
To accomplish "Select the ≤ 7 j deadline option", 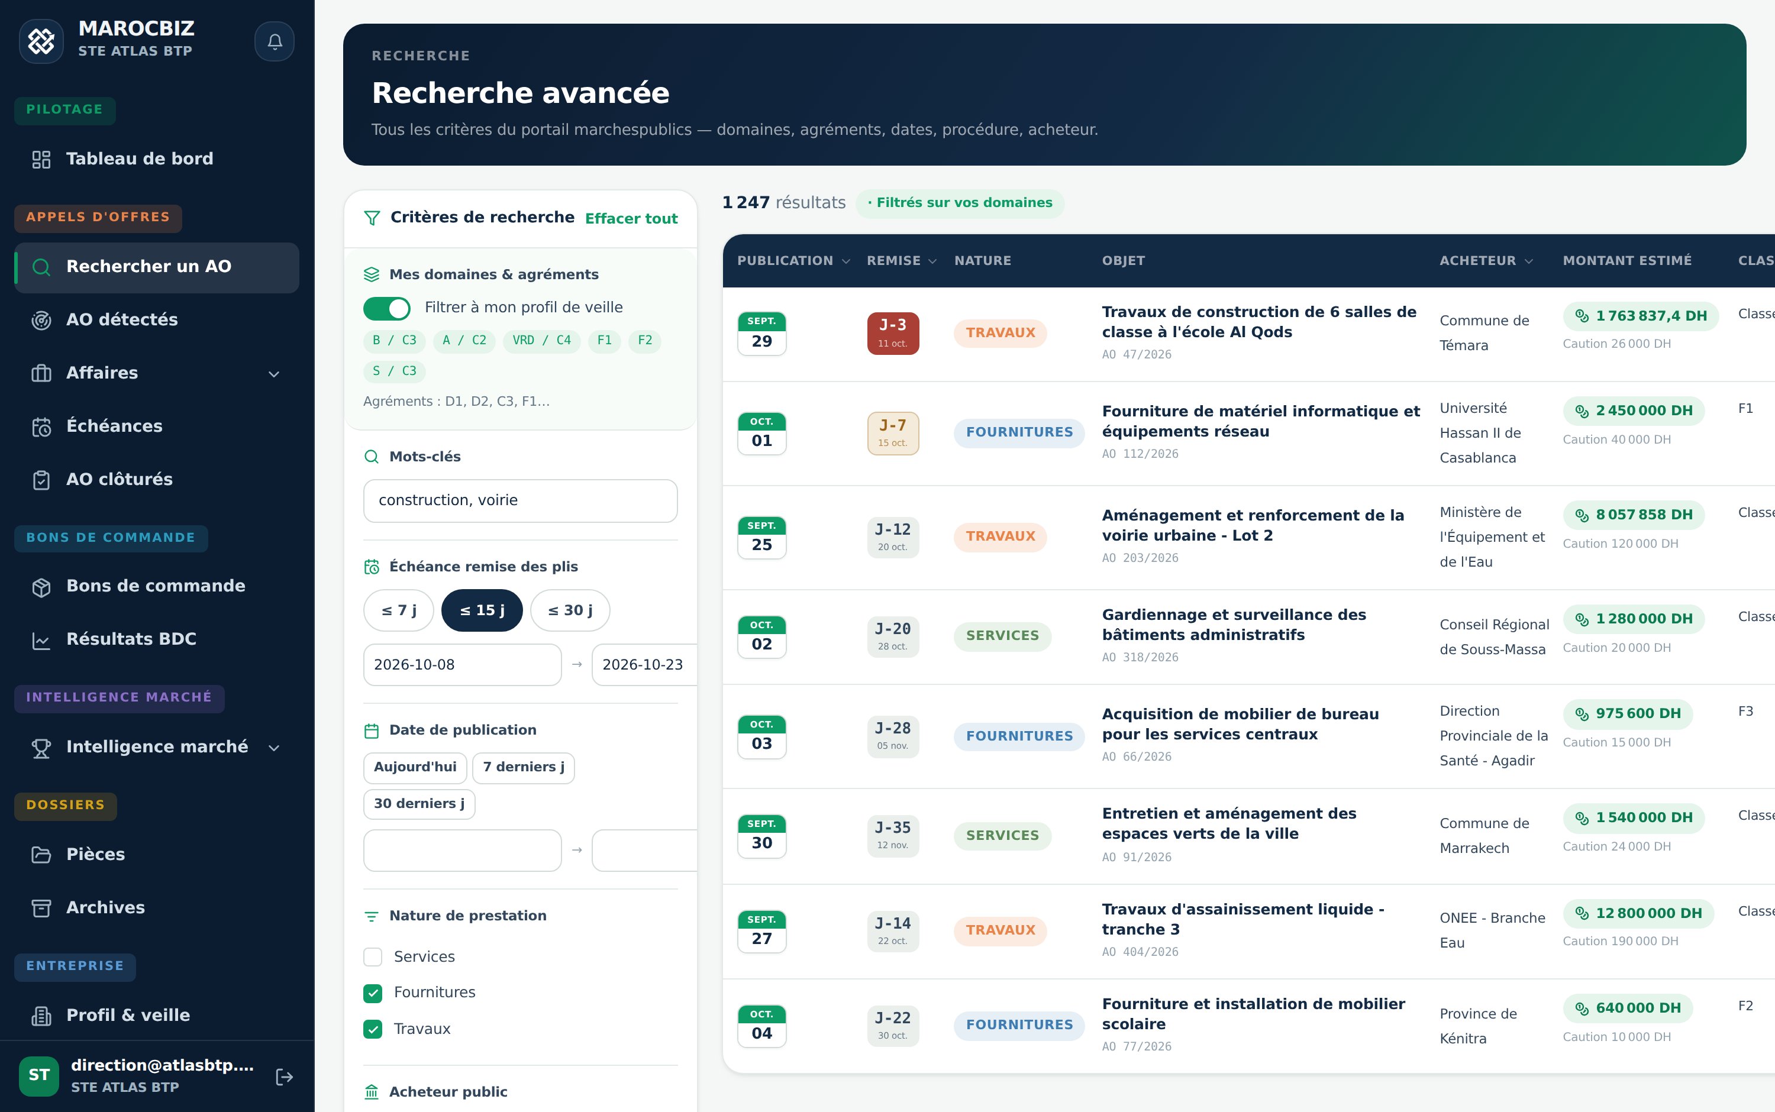I will click(399, 610).
